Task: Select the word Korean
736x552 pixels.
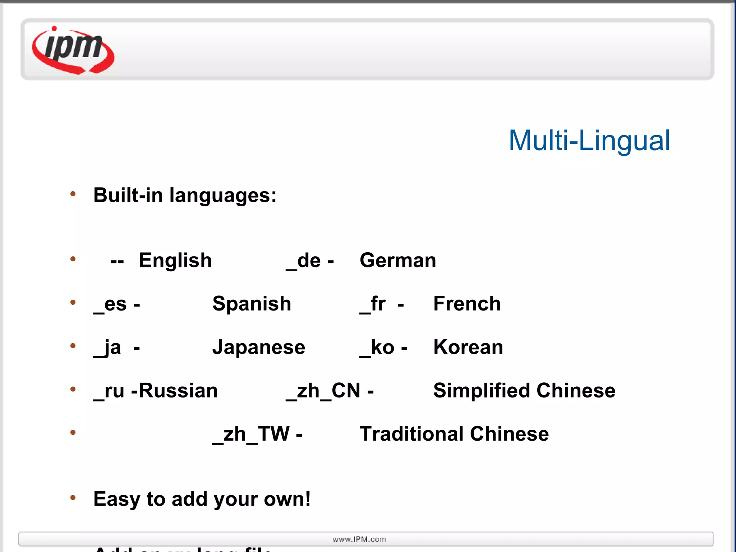Action: tap(468, 348)
